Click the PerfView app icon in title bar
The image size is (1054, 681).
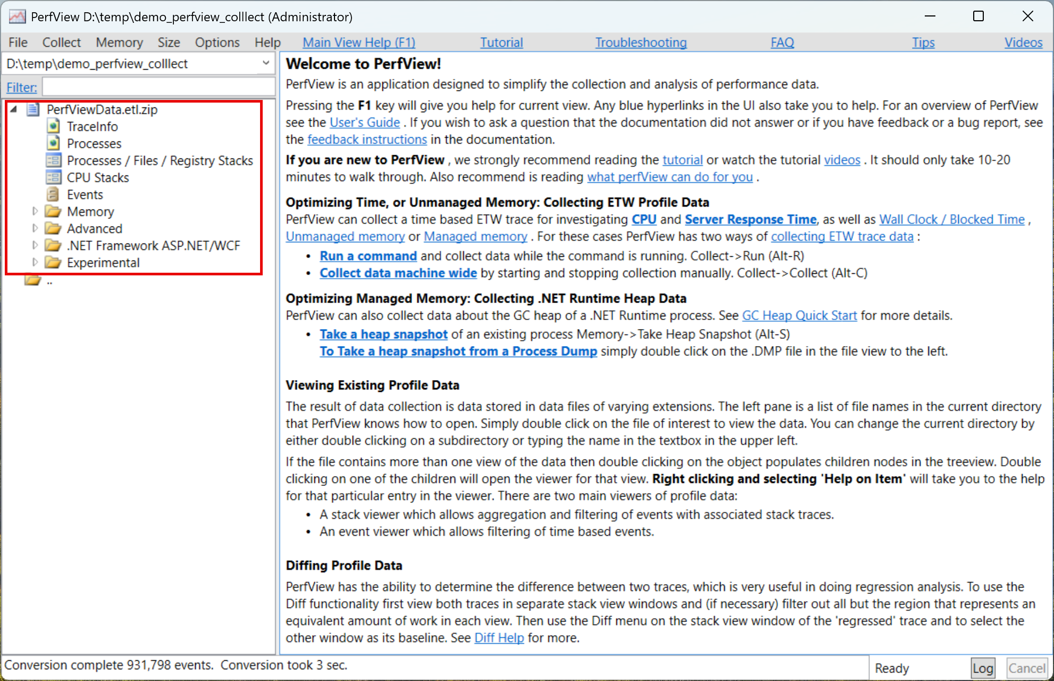17,16
